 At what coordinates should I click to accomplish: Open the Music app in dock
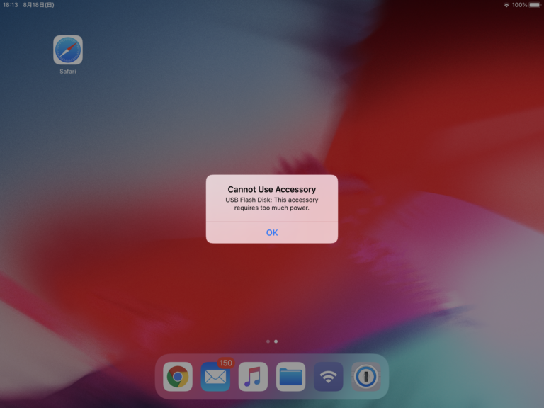[x=253, y=377]
